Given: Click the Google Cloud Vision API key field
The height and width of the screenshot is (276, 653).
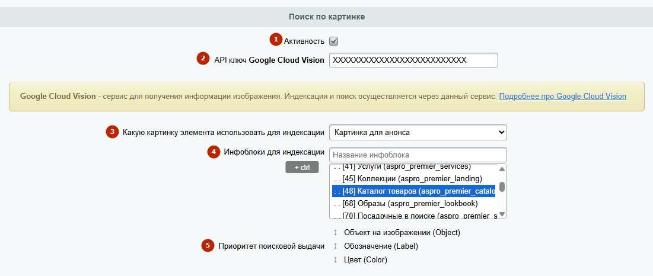Looking at the screenshot, I should point(413,60).
